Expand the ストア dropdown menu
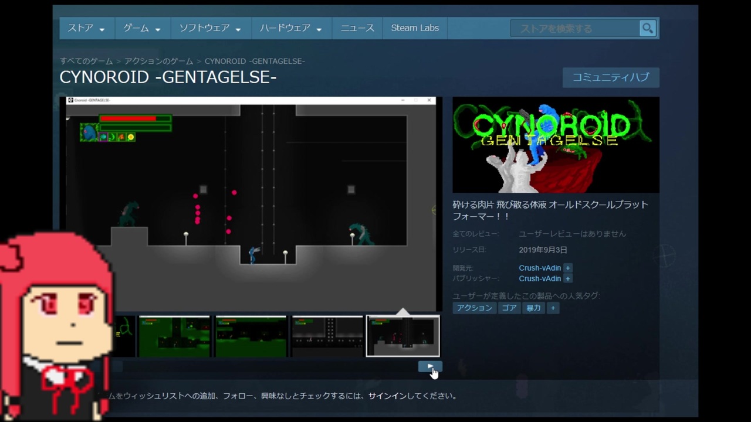Image resolution: width=751 pixels, height=422 pixels. coord(86,28)
